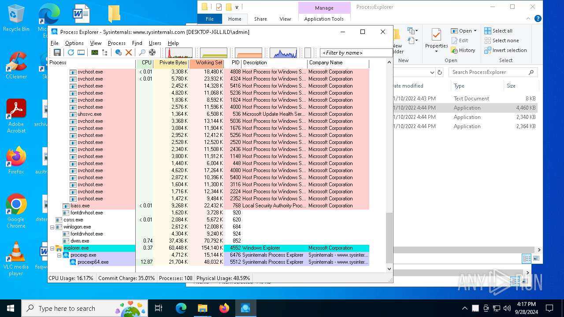The image size is (564, 317).
Task: Click Invert selection in the Explorer ribbon
Action: (x=505, y=50)
